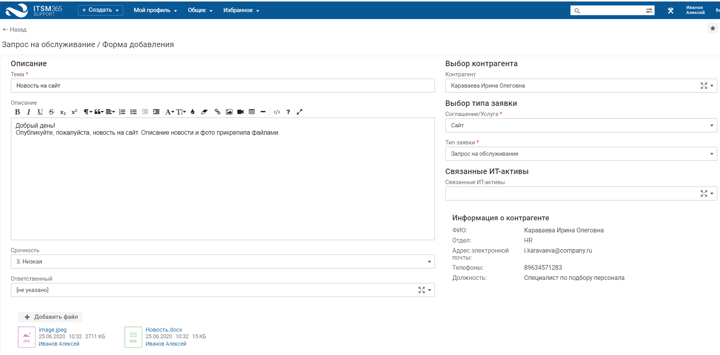This screenshot has width=720, height=355.
Task: Open text alignment dropdown
Action: point(110,112)
